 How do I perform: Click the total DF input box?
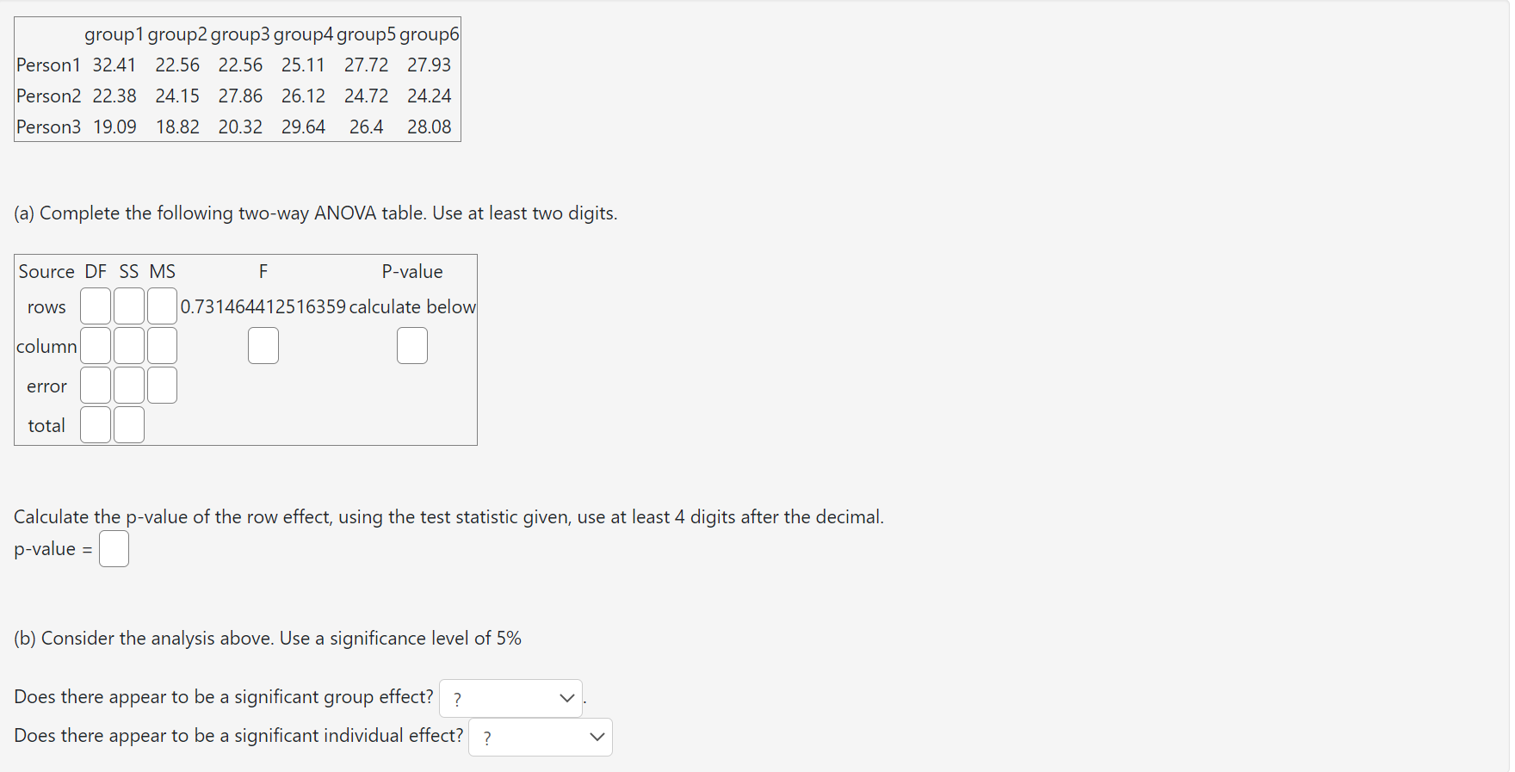tap(95, 424)
